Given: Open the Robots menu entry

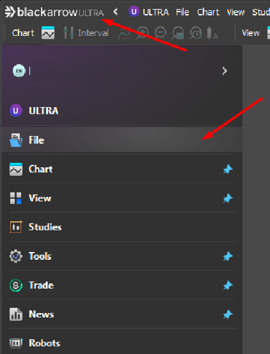Looking at the screenshot, I should [122, 343].
